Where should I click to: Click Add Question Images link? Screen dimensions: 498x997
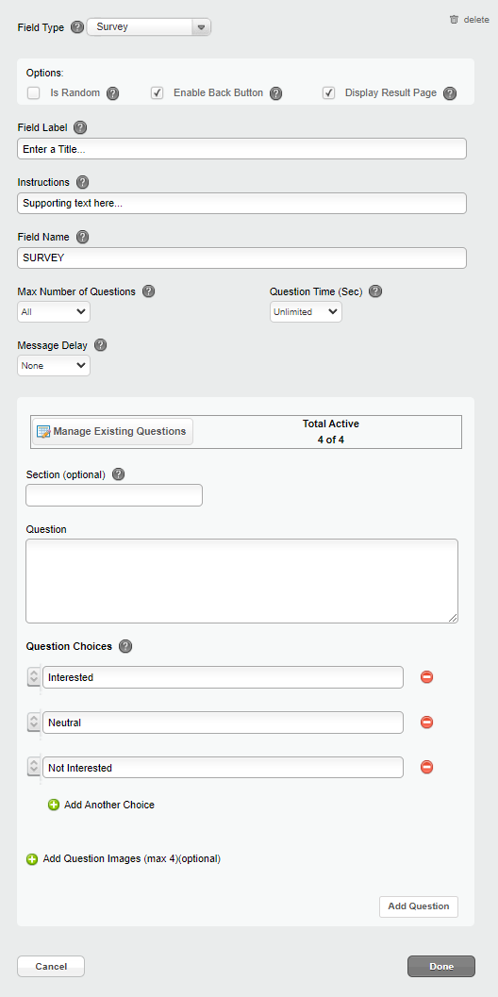[124, 859]
